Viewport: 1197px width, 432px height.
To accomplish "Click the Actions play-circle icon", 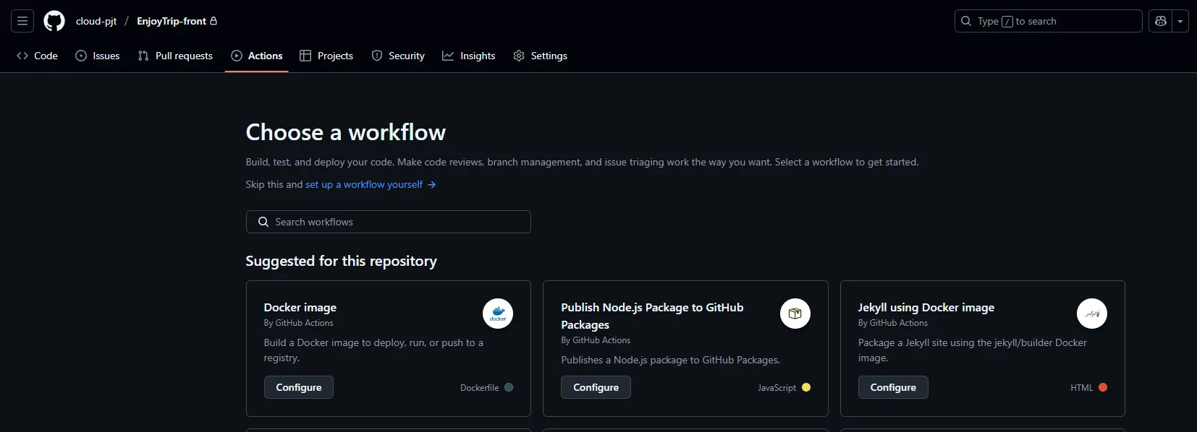I will (x=237, y=56).
